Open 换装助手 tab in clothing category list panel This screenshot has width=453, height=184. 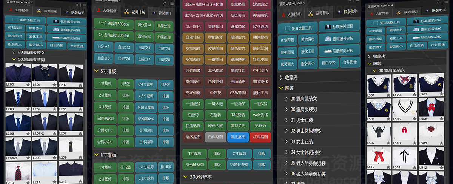(348, 12)
